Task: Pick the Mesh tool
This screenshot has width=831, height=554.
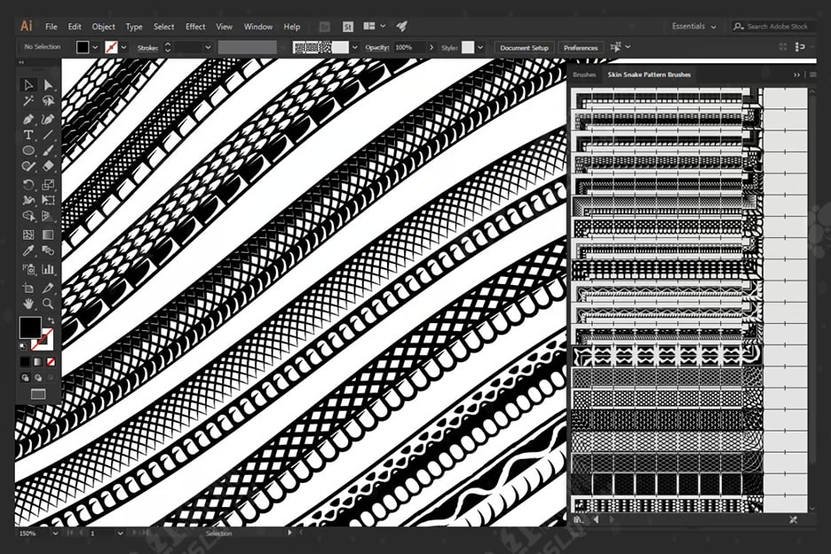Action: tap(28, 234)
